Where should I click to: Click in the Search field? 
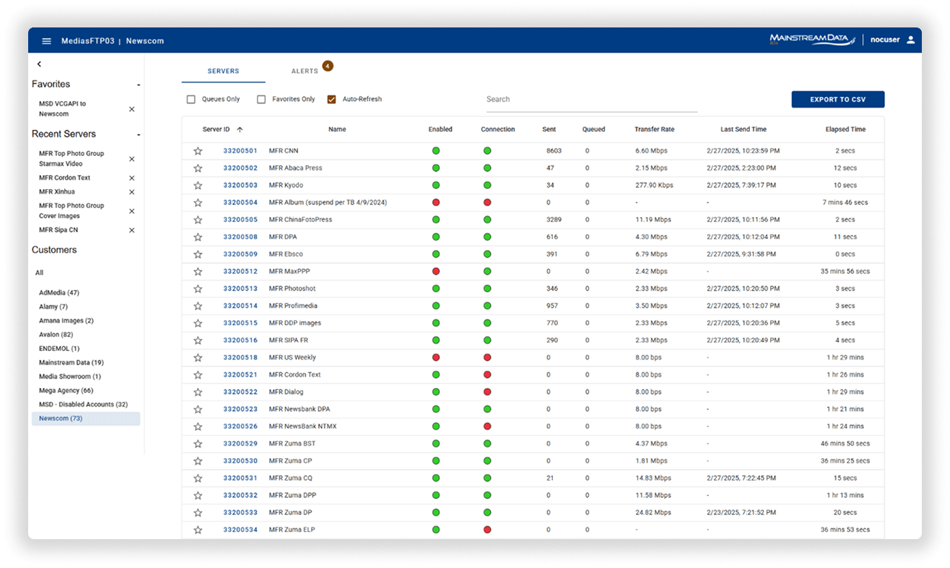click(x=591, y=100)
